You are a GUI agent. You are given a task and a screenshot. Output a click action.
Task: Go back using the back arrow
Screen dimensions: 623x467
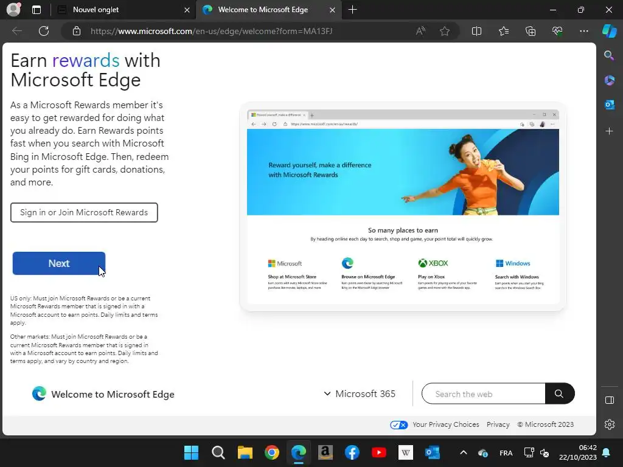(16, 31)
